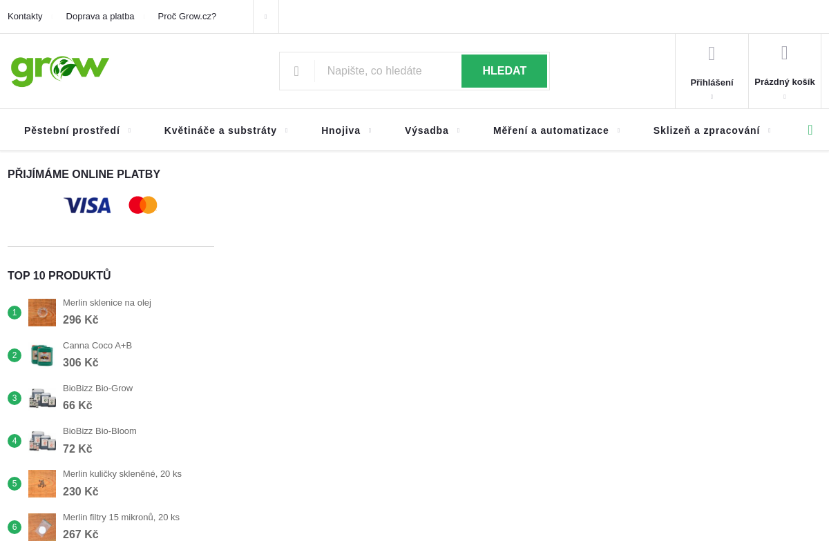Click the search magnifier icon
Screen dimensions: 829x552
(x=296, y=71)
